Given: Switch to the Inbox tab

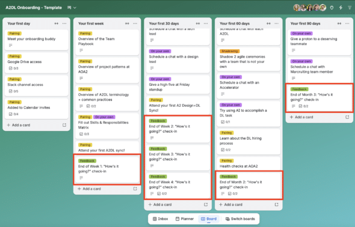Looking at the screenshot, I should tap(161, 219).
